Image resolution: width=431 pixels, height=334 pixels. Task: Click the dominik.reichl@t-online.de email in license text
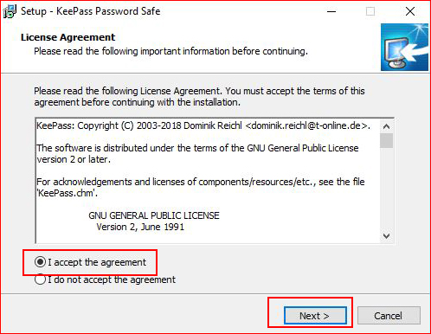click(x=306, y=125)
